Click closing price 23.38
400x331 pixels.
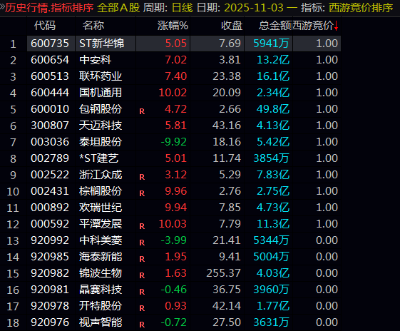(227, 76)
